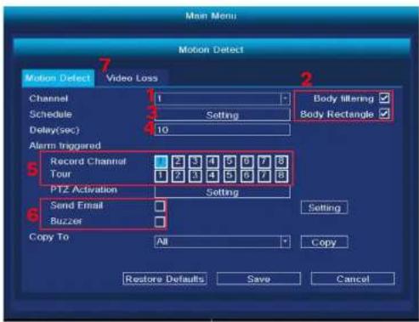Toggle Record Channel 4 box

click(212, 161)
